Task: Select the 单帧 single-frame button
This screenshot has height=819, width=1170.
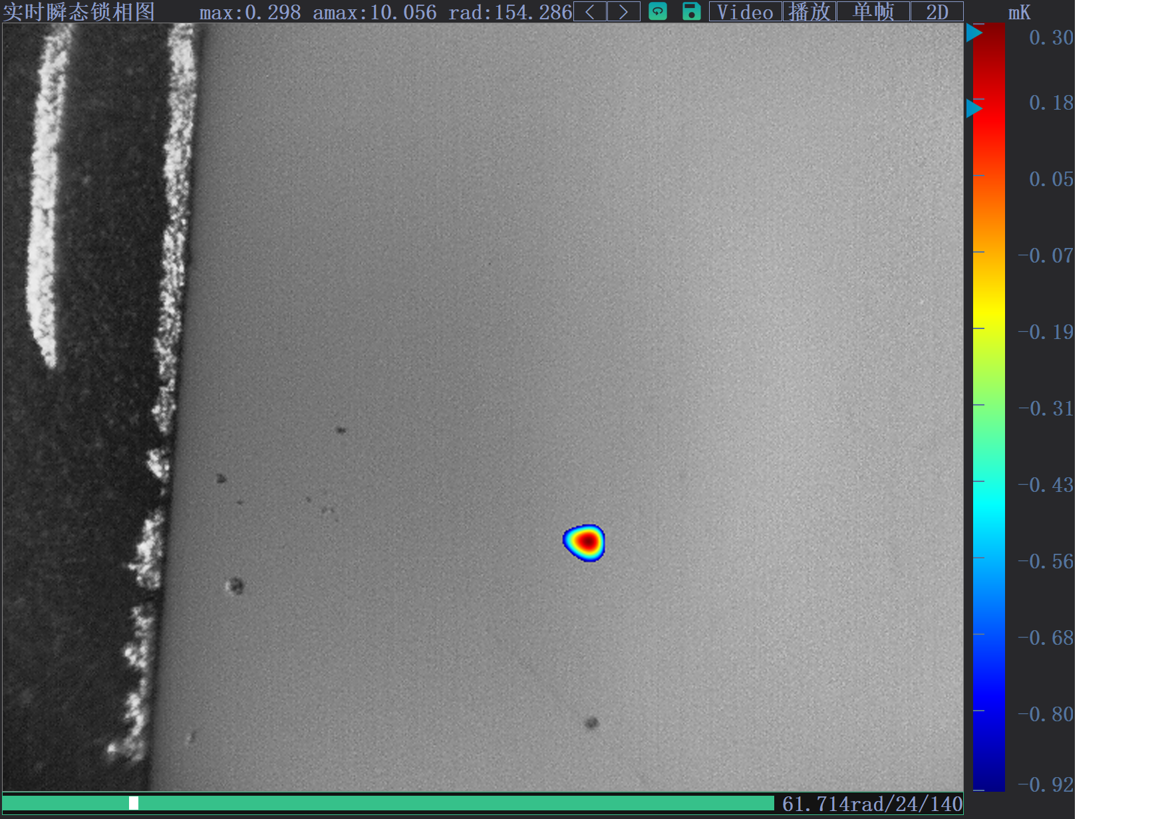Action: point(873,11)
